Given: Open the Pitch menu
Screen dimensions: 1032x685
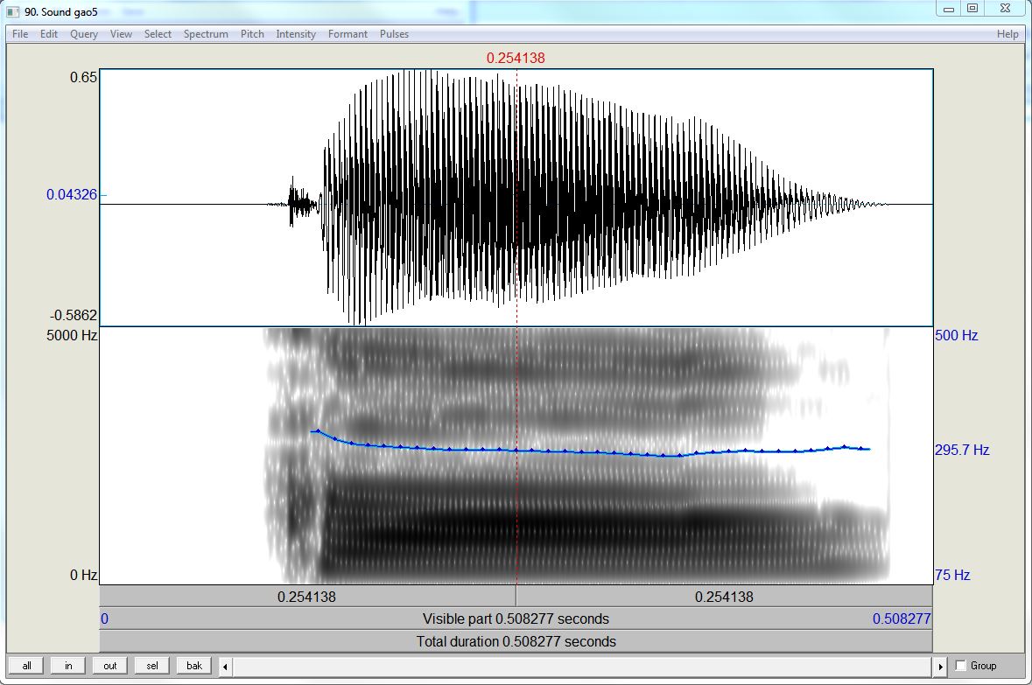Looking at the screenshot, I should [x=252, y=34].
